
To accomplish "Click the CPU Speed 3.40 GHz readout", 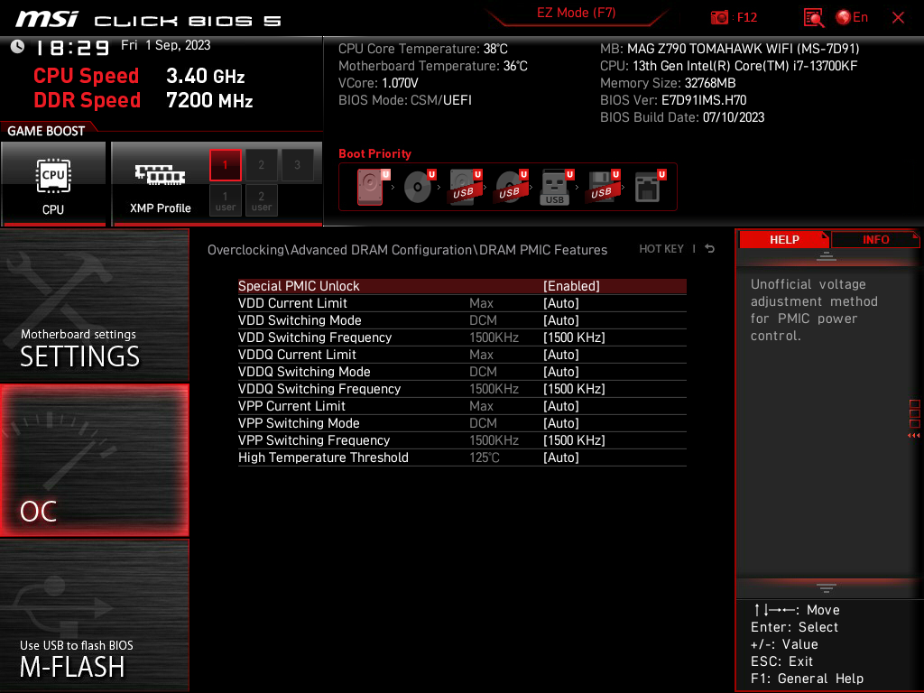I will click(x=139, y=76).
